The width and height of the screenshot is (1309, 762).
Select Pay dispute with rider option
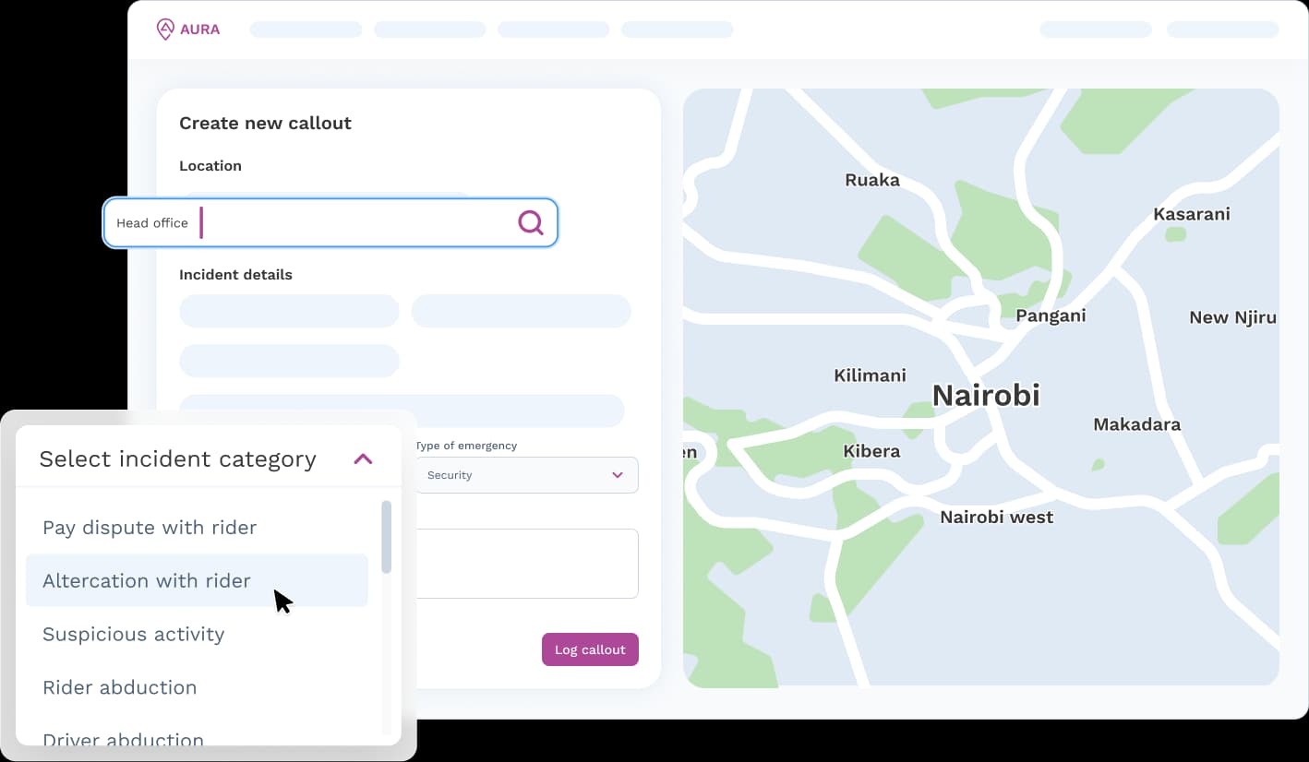(x=150, y=528)
